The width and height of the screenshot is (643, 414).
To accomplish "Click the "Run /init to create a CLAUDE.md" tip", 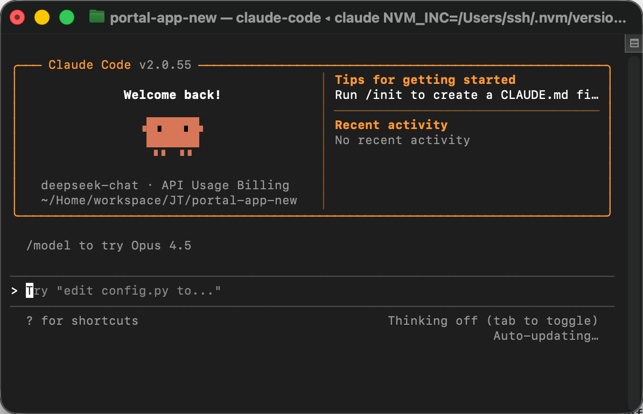I will [x=466, y=95].
